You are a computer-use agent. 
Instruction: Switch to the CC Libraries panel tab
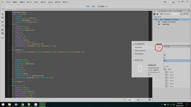(162, 11)
